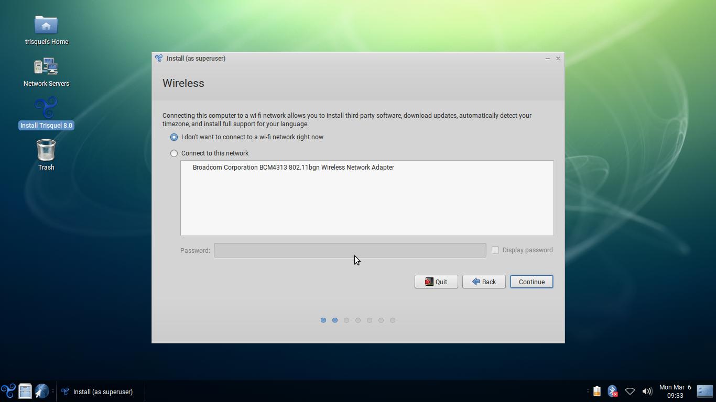Open volume control tray icon

(647, 391)
